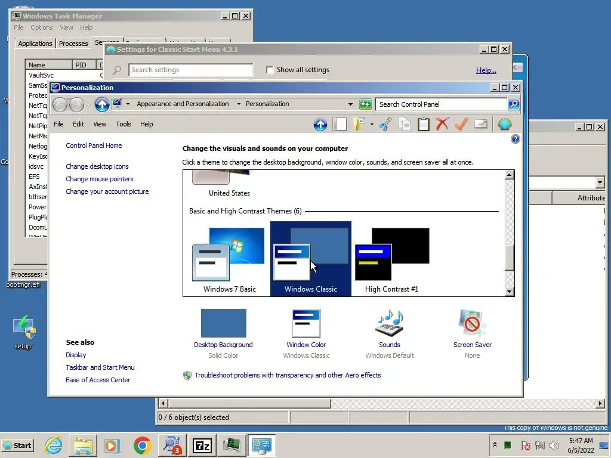This screenshot has height=458, width=611.
Task: Click Change your account picture link
Action: pyautogui.click(x=107, y=191)
